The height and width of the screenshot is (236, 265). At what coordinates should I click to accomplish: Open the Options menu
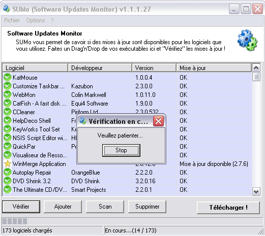coord(36,20)
